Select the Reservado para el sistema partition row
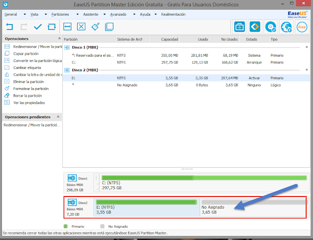313x240 pixels. click(x=186, y=55)
